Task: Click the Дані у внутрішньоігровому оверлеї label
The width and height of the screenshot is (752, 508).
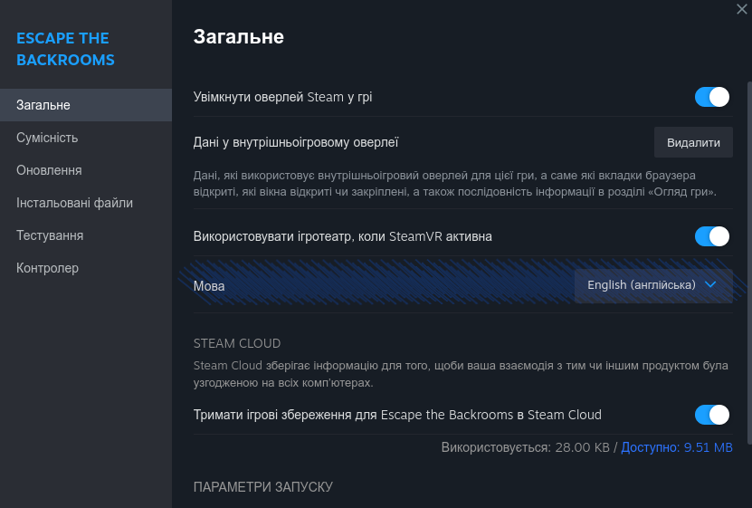Action: point(296,142)
